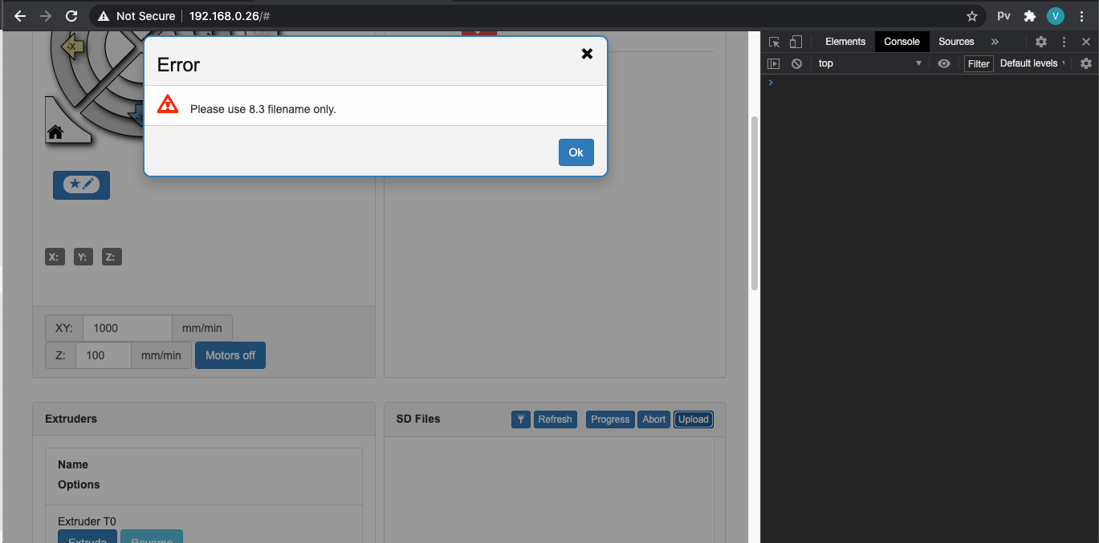The height and width of the screenshot is (543, 1099).
Task: Click the clear console icon
Action: click(x=796, y=63)
